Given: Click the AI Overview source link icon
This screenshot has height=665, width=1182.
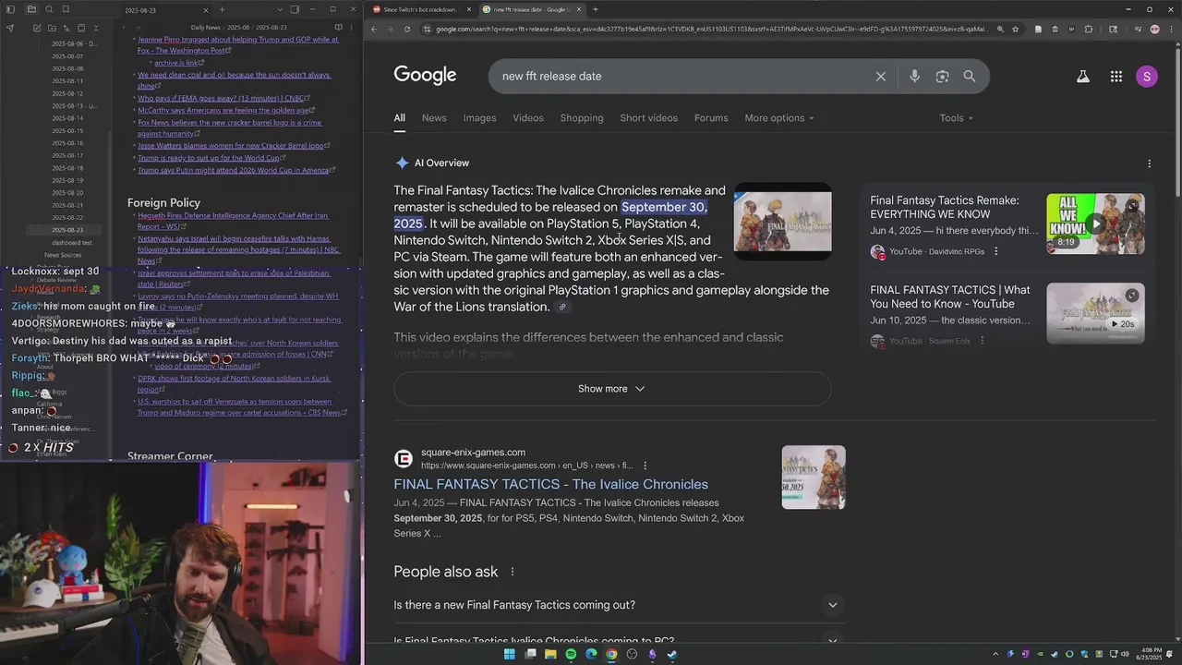Looking at the screenshot, I should click(x=561, y=308).
